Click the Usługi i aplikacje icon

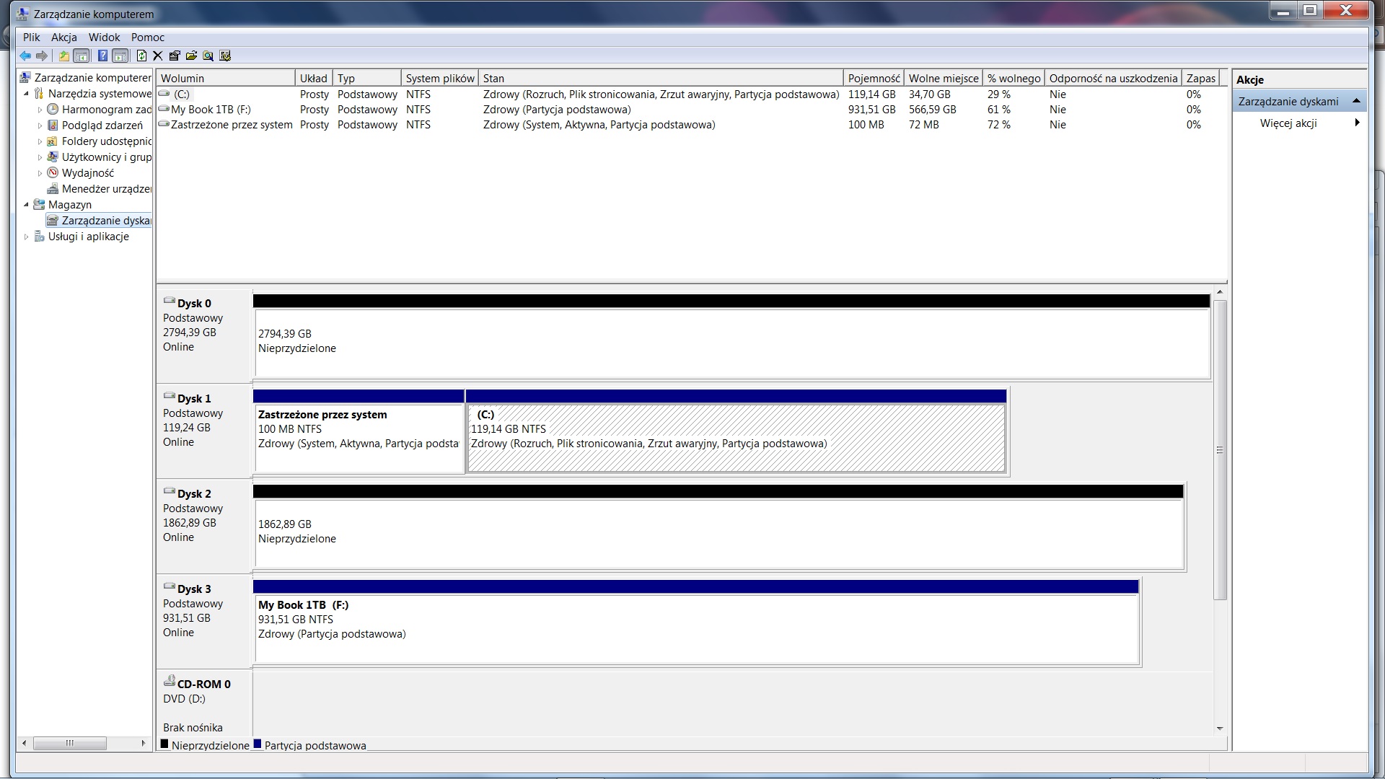(x=39, y=236)
